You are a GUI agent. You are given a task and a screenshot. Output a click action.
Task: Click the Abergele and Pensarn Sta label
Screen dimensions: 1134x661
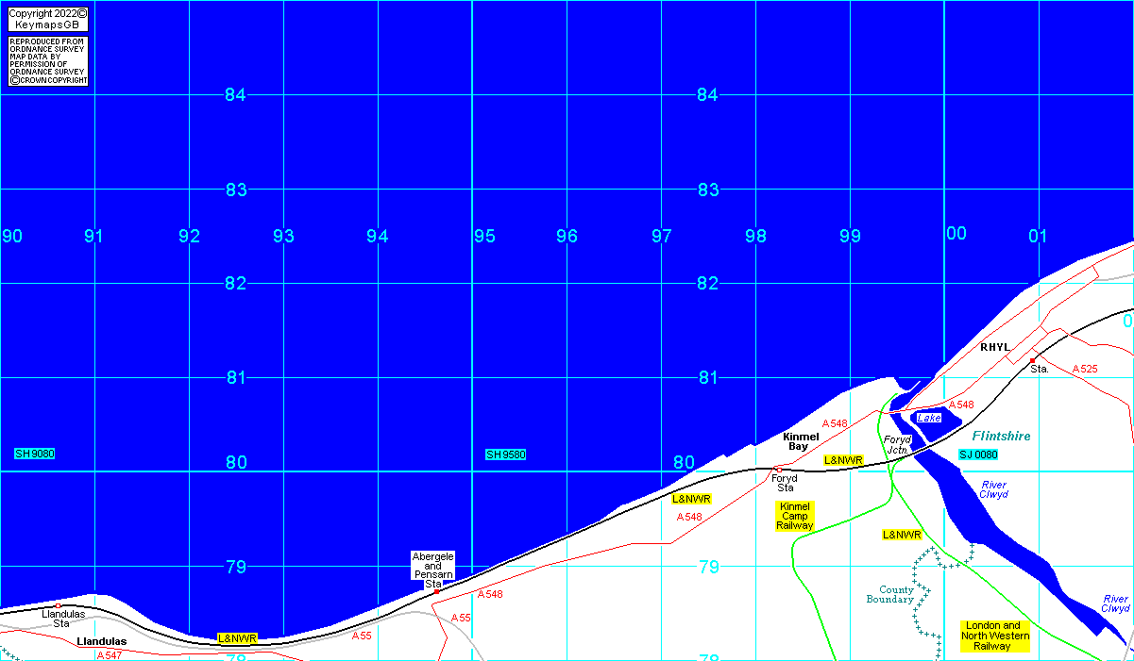pos(433,570)
